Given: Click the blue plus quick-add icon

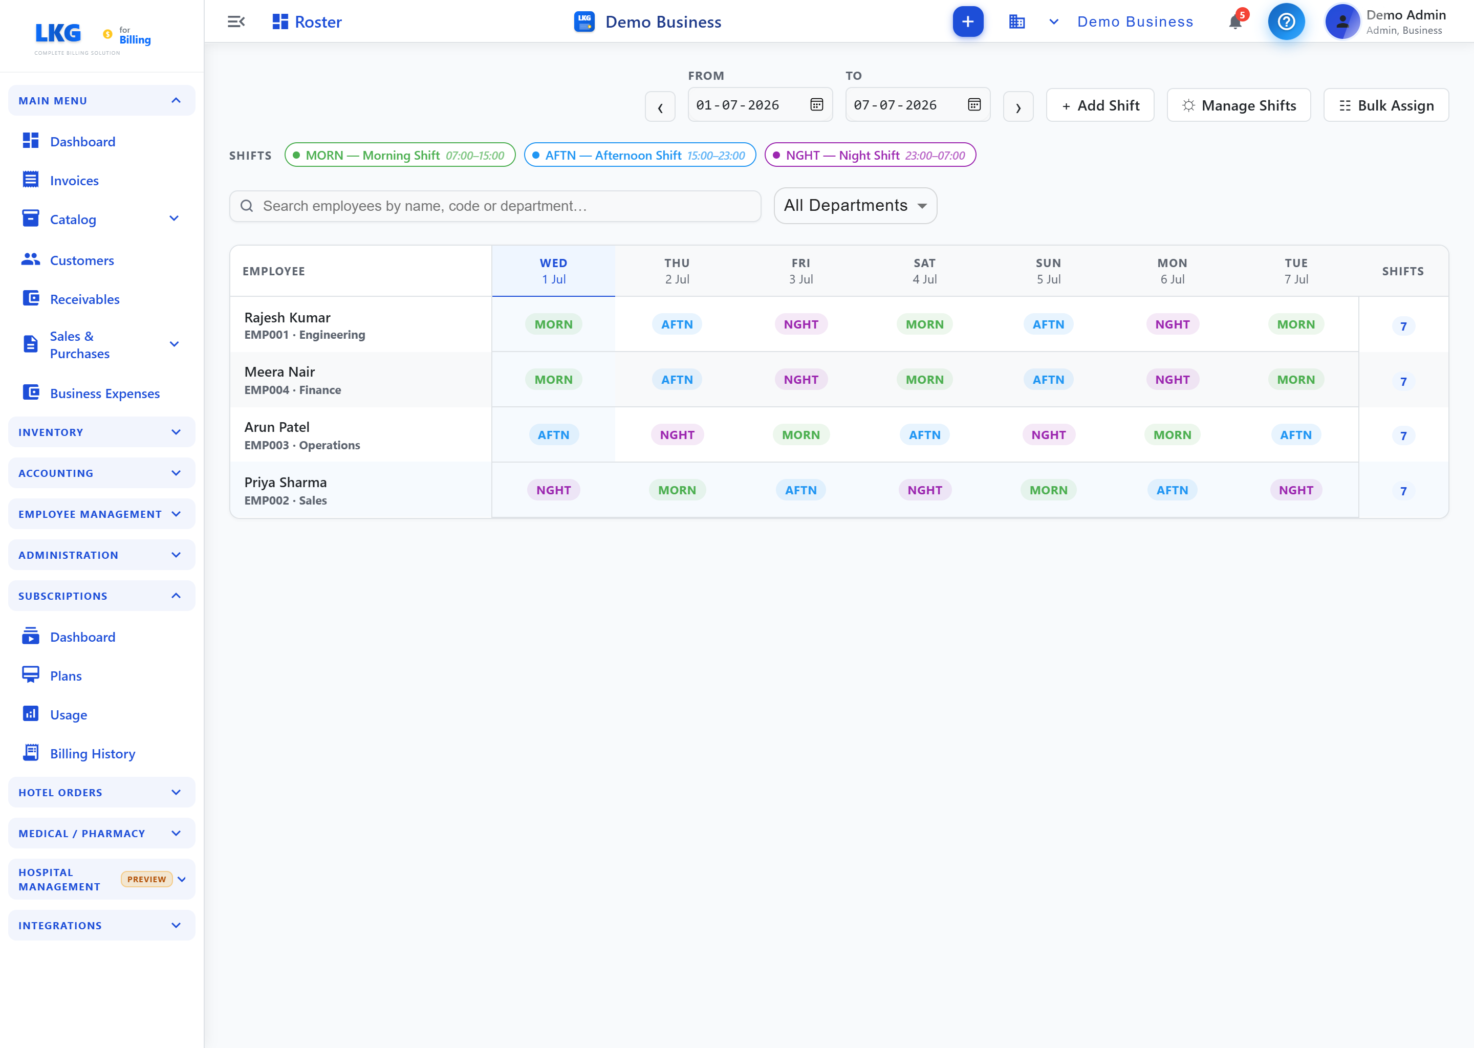Looking at the screenshot, I should [967, 22].
